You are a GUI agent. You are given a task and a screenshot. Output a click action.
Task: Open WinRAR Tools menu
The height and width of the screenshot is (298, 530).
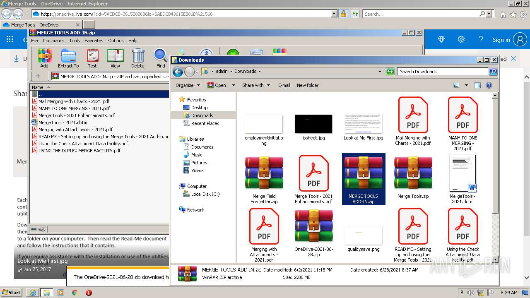(75, 41)
